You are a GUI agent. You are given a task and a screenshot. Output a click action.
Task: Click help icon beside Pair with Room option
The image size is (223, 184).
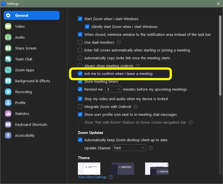coord(191,122)
